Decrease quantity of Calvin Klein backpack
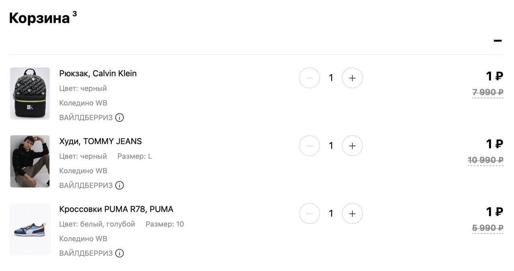 pyautogui.click(x=309, y=78)
